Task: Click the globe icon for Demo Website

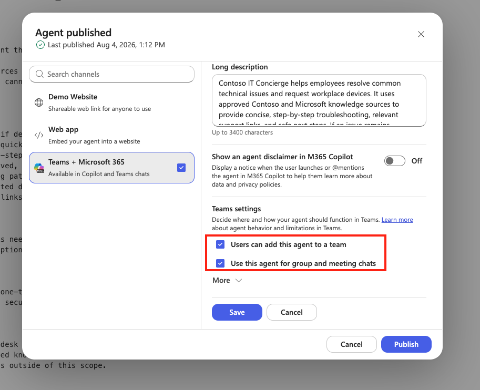Action: pyautogui.click(x=39, y=102)
